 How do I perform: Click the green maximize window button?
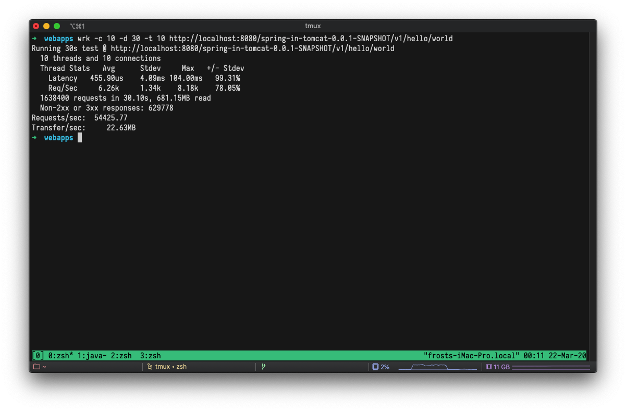[57, 26]
